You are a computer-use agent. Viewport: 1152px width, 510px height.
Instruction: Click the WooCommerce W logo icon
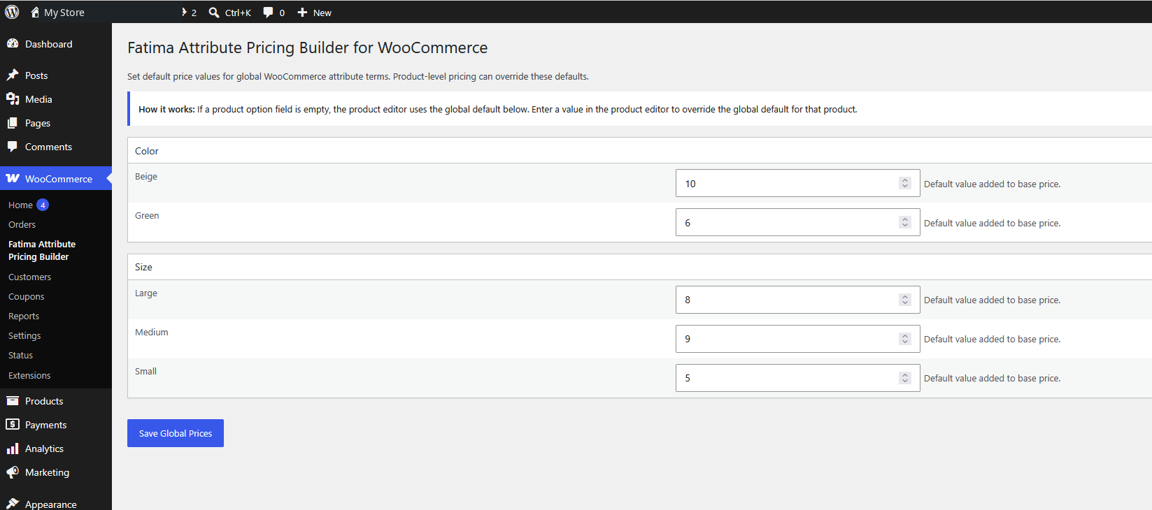pos(13,179)
